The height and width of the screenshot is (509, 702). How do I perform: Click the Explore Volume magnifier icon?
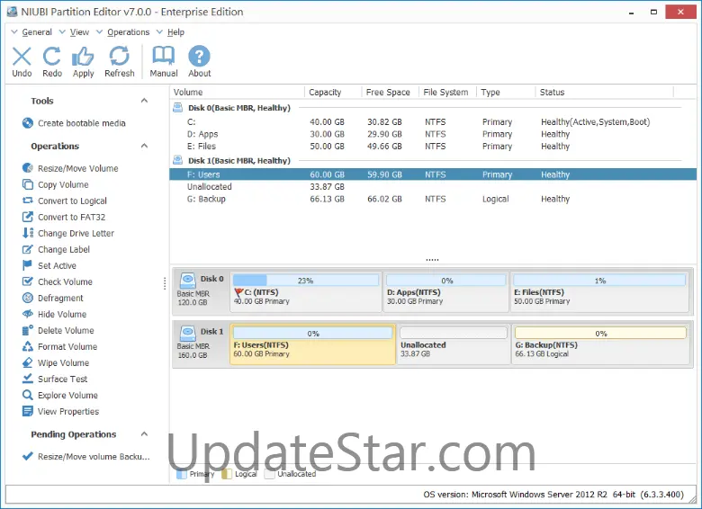(28, 395)
